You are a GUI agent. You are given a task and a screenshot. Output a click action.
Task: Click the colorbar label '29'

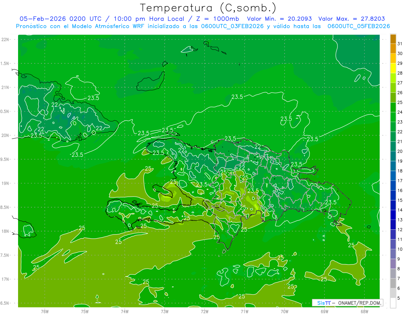pos(400,63)
